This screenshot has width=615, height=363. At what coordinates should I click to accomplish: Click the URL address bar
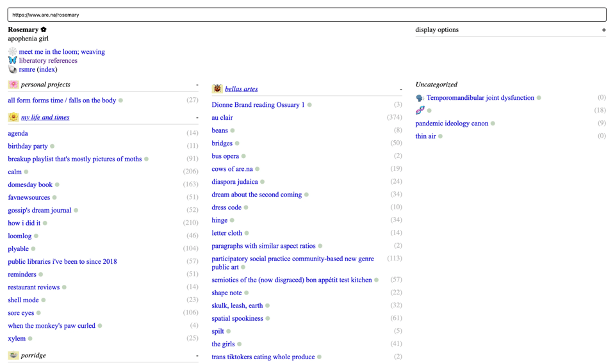click(x=307, y=15)
